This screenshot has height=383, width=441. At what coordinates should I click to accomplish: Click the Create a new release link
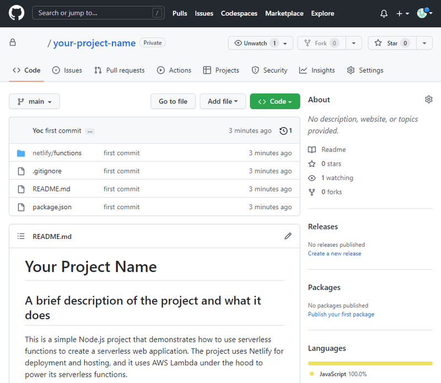(x=335, y=253)
